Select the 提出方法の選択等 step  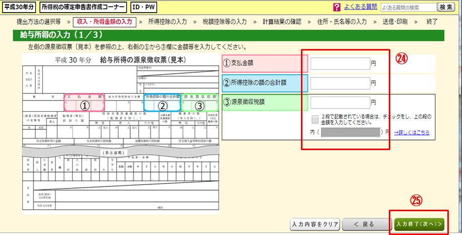pyautogui.click(x=38, y=22)
